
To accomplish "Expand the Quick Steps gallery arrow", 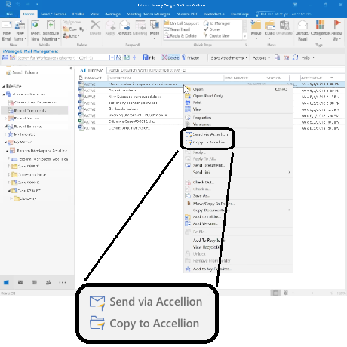I will pyautogui.click(x=244, y=37).
